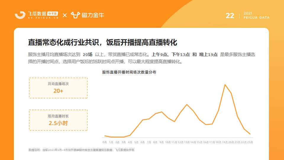The height and width of the screenshot is (160, 284).
Task: Click the bold text 上午9点
Action: pyautogui.click(x=159, y=55)
